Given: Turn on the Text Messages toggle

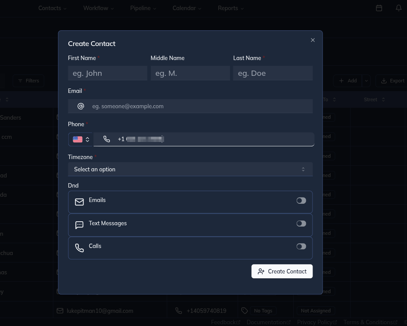Looking at the screenshot, I should coord(301,223).
